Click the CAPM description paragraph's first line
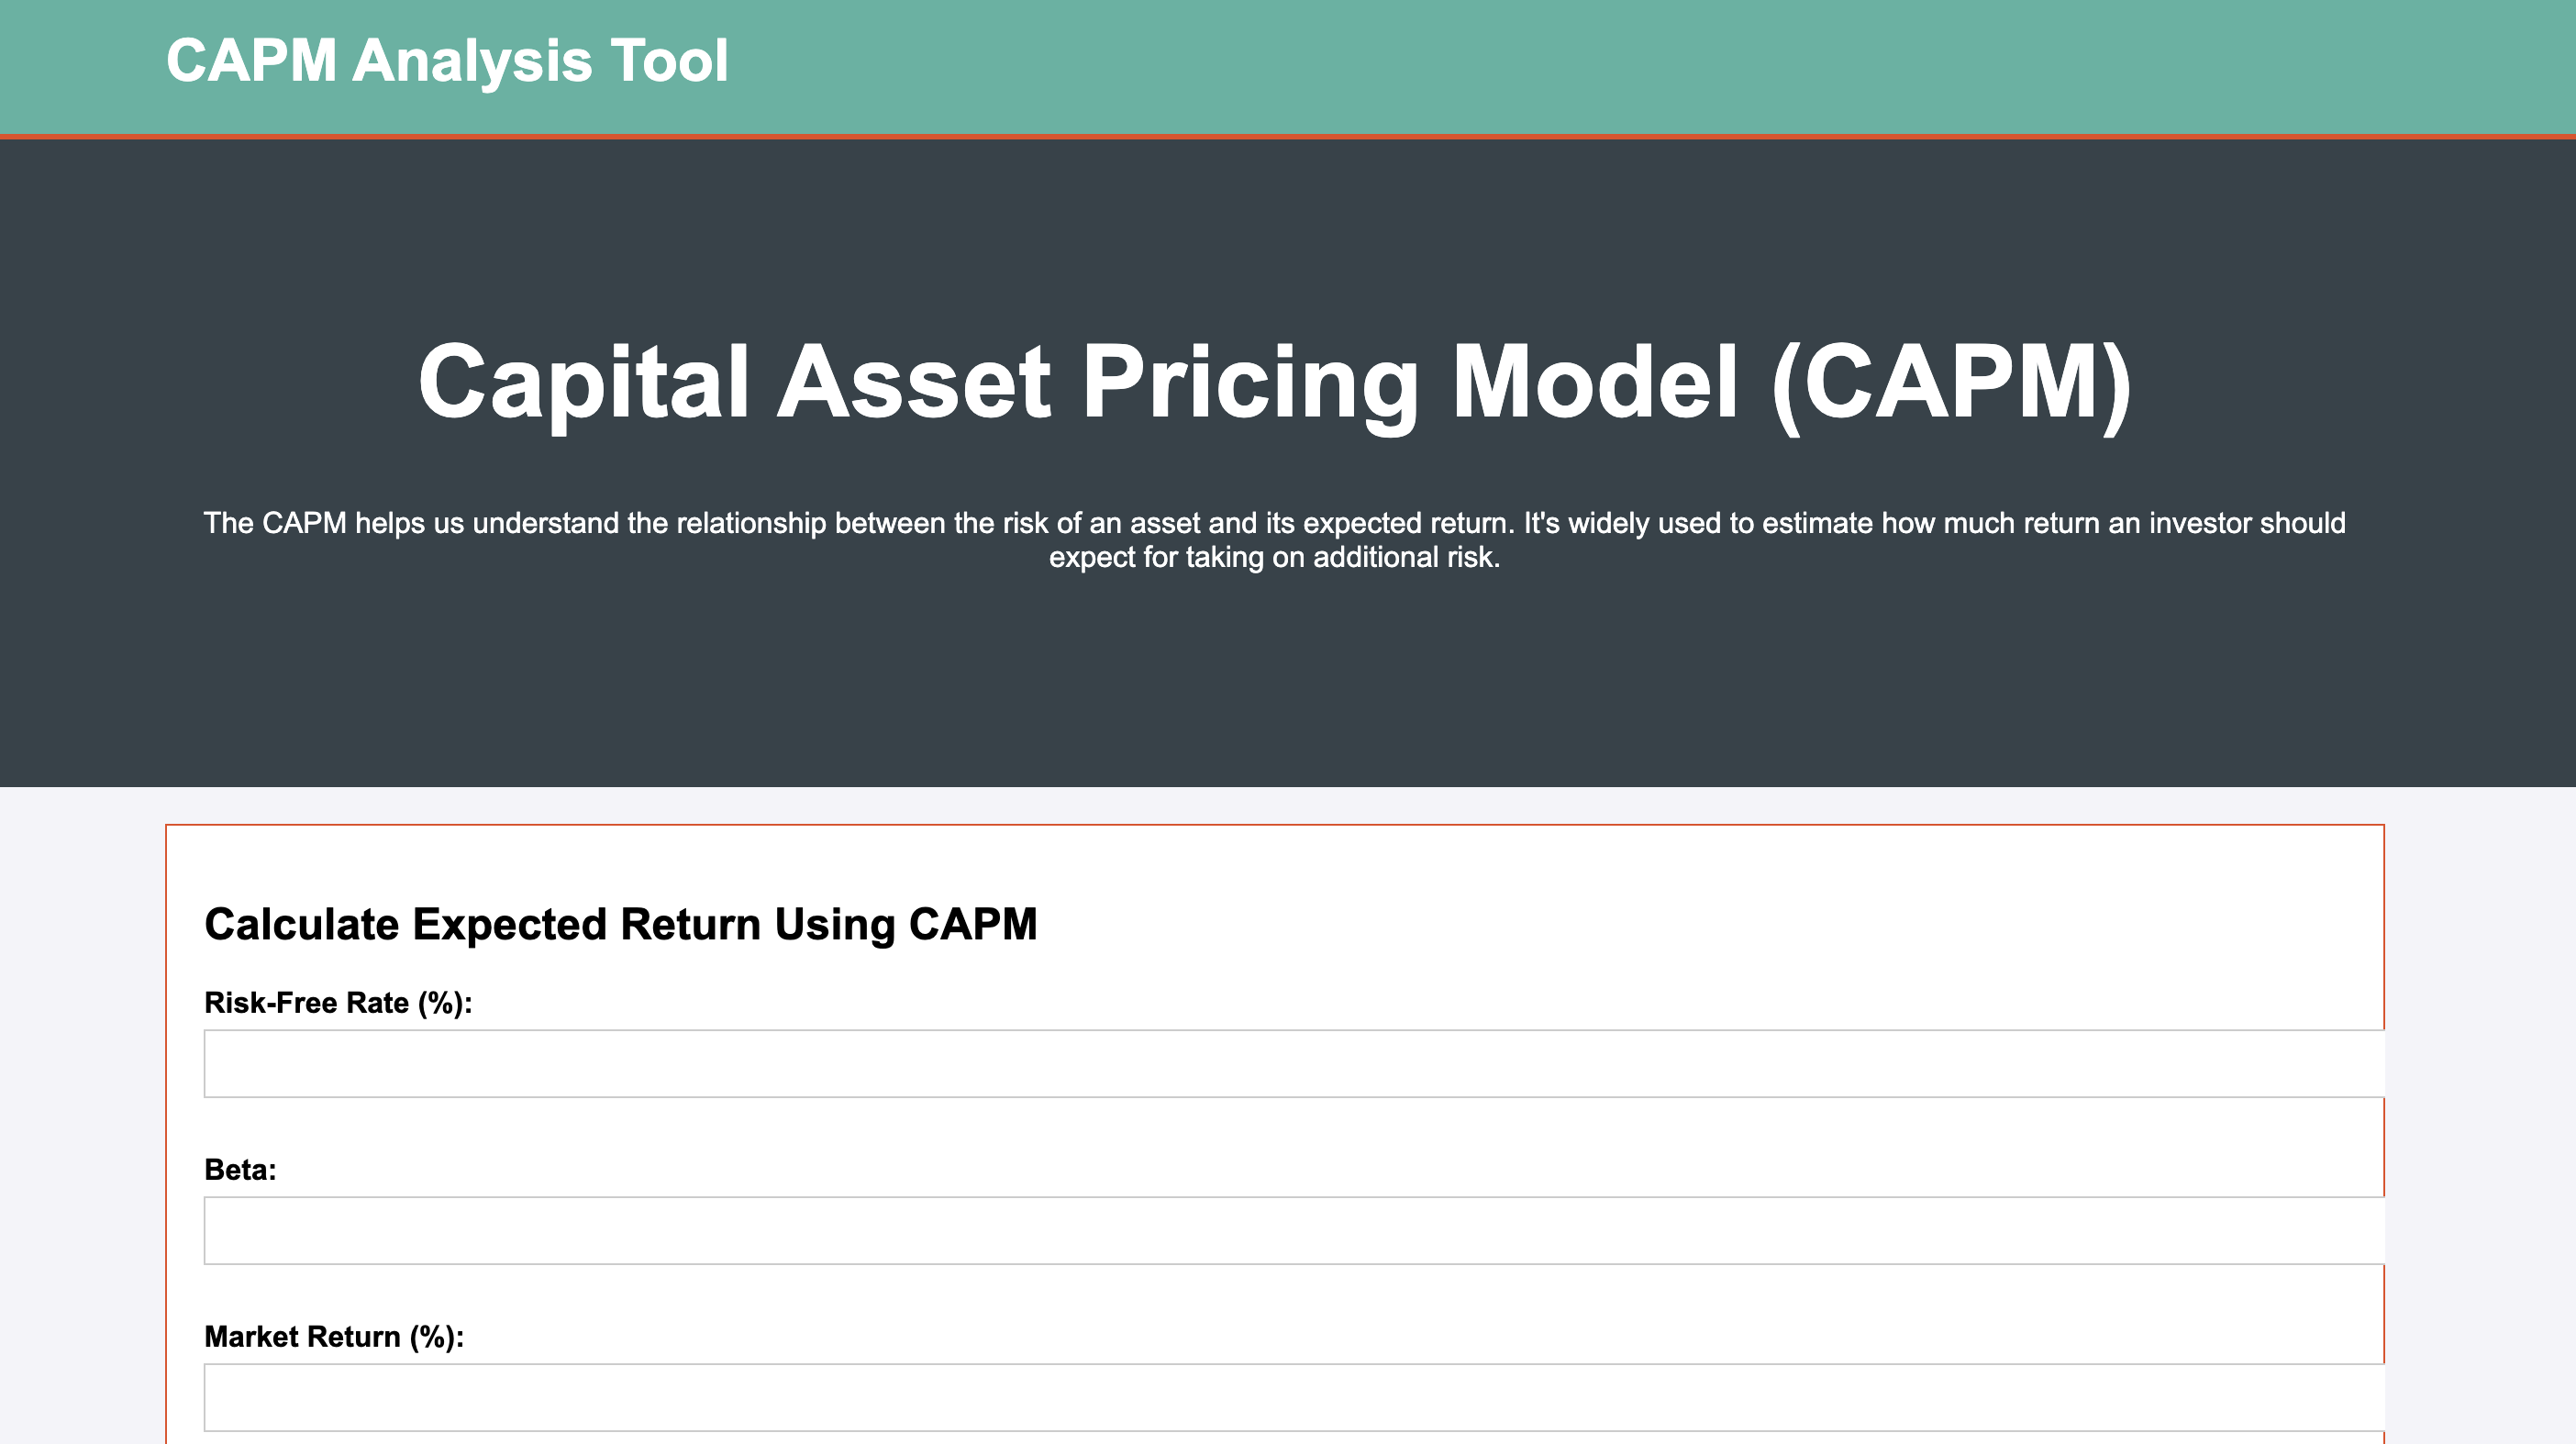Viewport: 2576px width, 1444px height. [1275, 523]
